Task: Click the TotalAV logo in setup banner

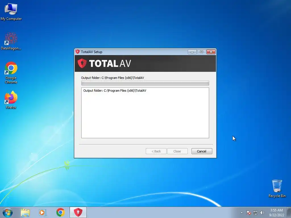Action: pos(104,63)
